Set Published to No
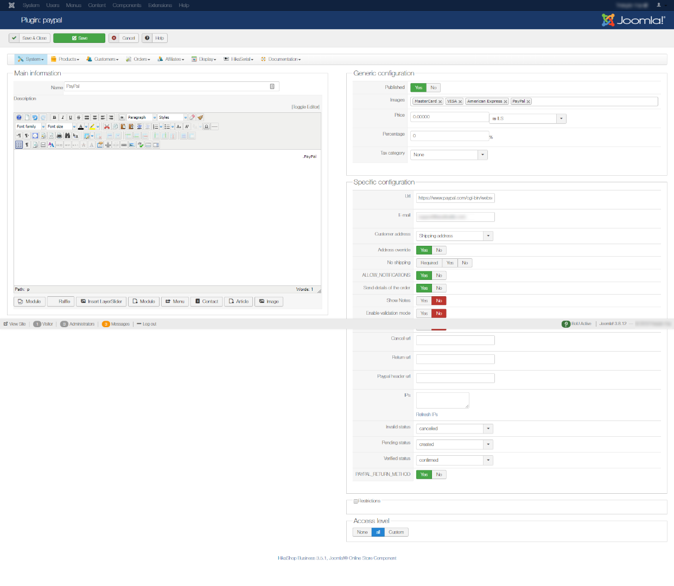Screen dimensions: 674x586 (433, 87)
